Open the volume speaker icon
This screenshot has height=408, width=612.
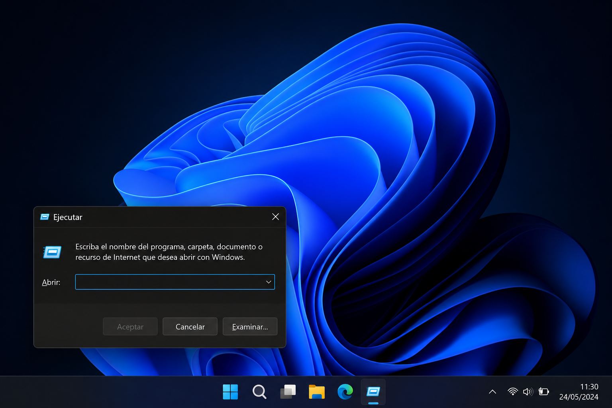click(528, 392)
